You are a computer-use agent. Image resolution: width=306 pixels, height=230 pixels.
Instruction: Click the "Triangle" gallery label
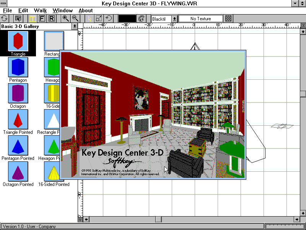(x=18, y=54)
